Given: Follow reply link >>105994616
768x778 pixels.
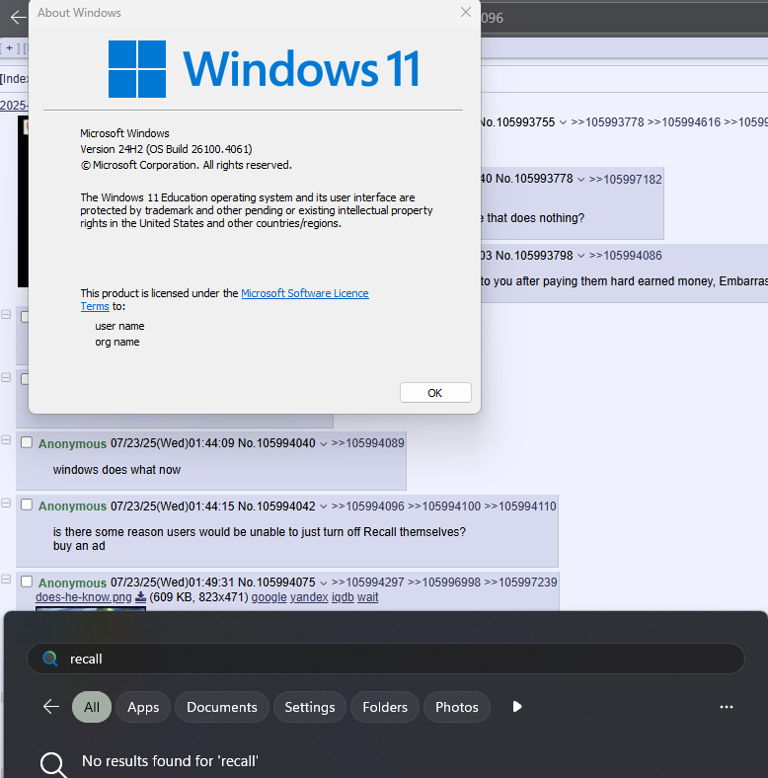Looking at the screenshot, I should [x=684, y=122].
